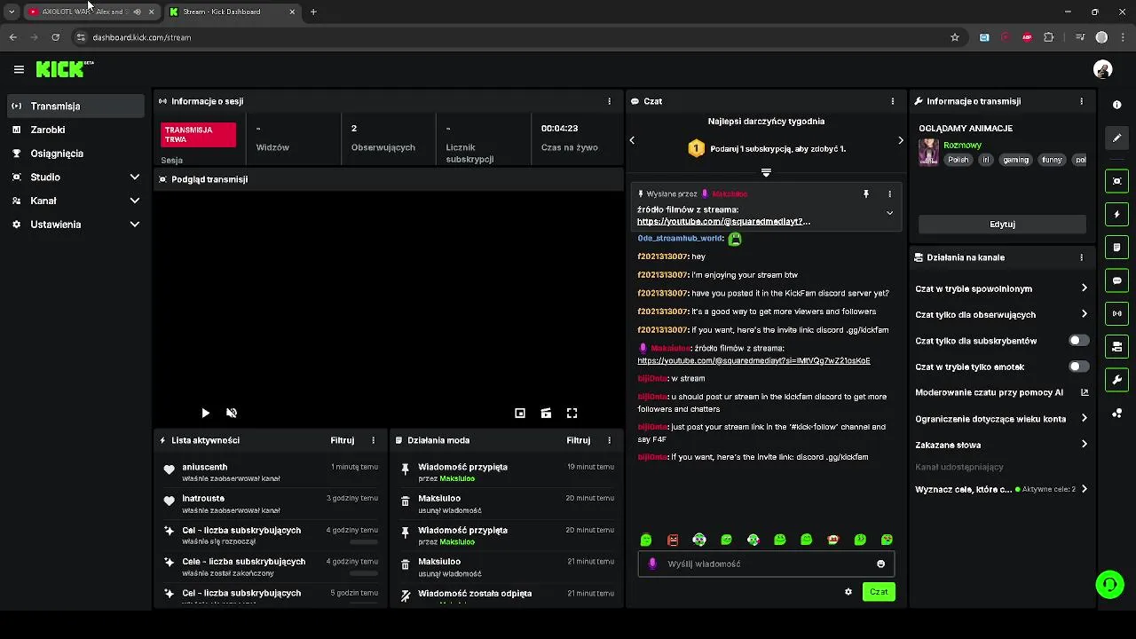
Task: Click the broadcast signal icon in right sidebar
Action: click(1116, 313)
